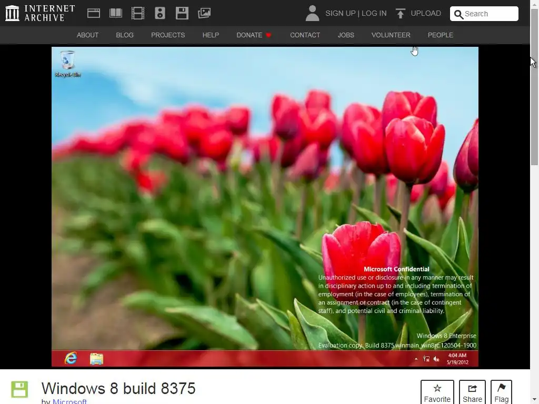This screenshot has width=539, height=404.
Task: Open File Explorer from the taskbar
Action: (x=97, y=359)
